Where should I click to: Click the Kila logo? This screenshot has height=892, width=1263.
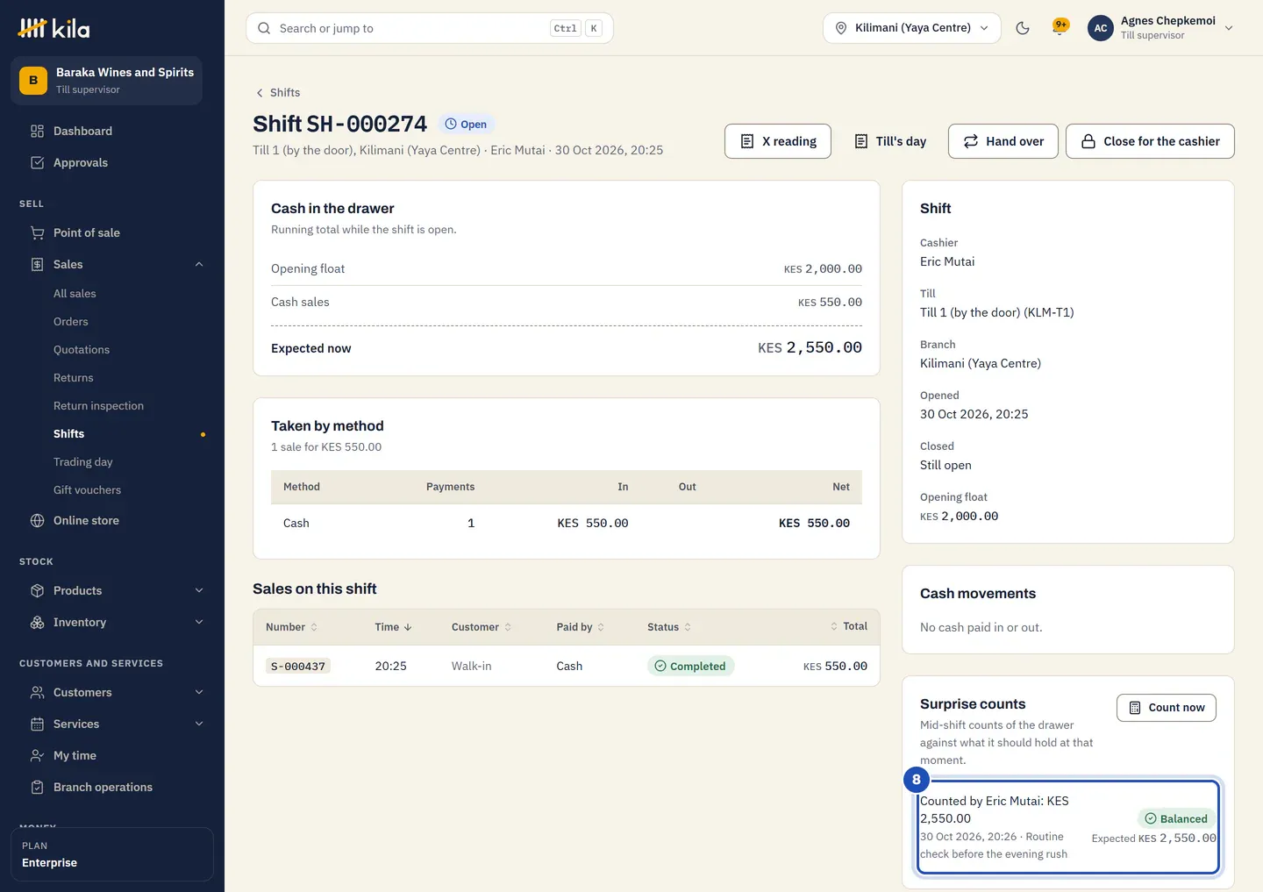pyautogui.click(x=54, y=28)
